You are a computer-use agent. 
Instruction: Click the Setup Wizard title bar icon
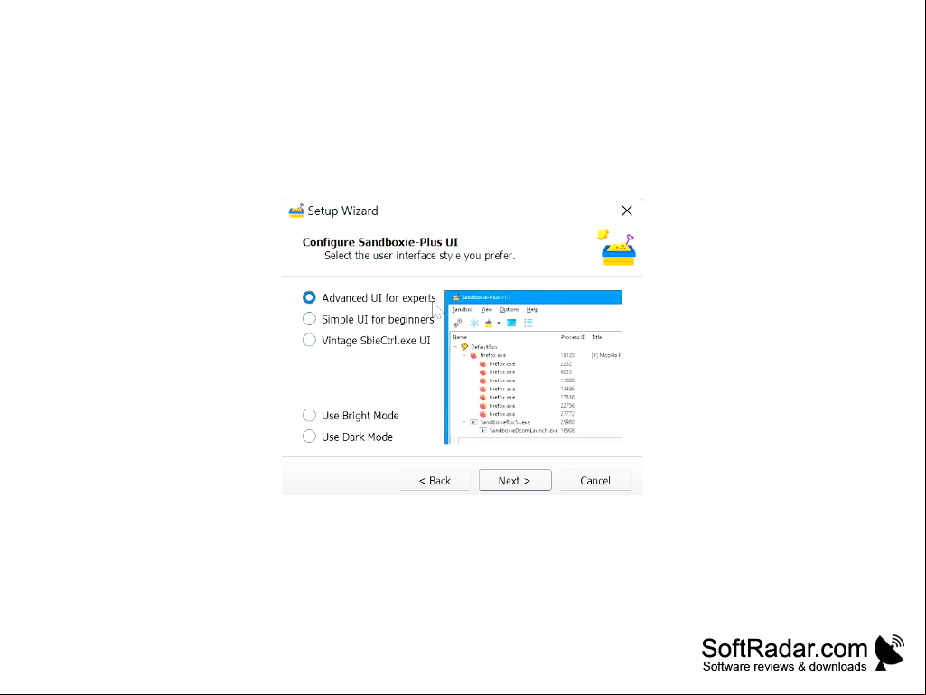pyautogui.click(x=296, y=211)
